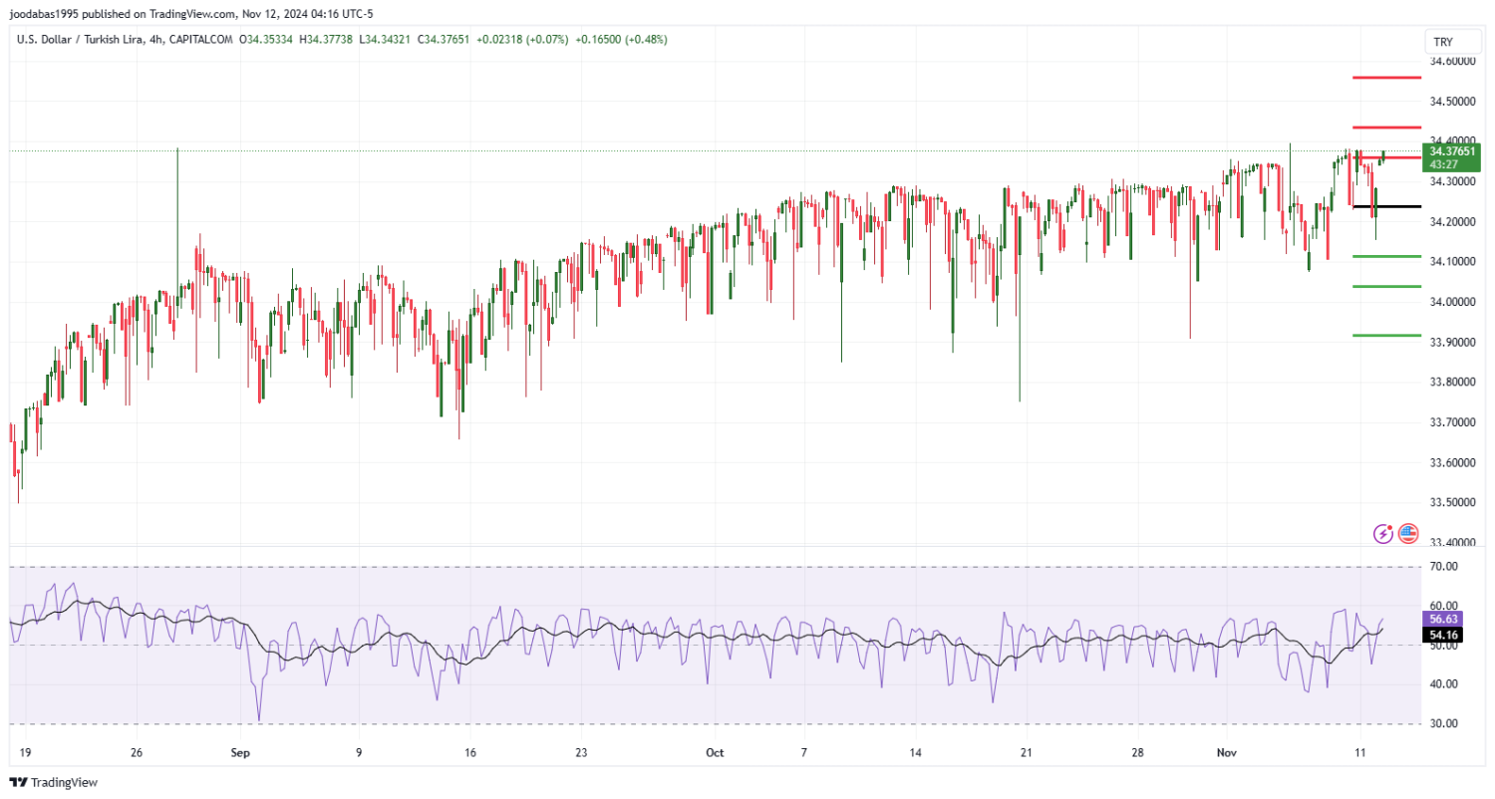Image resolution: width=1495 pixels, height=799 pixels.
Task: Click the 40.00 RSI axis label
Action: (1444, 684)
